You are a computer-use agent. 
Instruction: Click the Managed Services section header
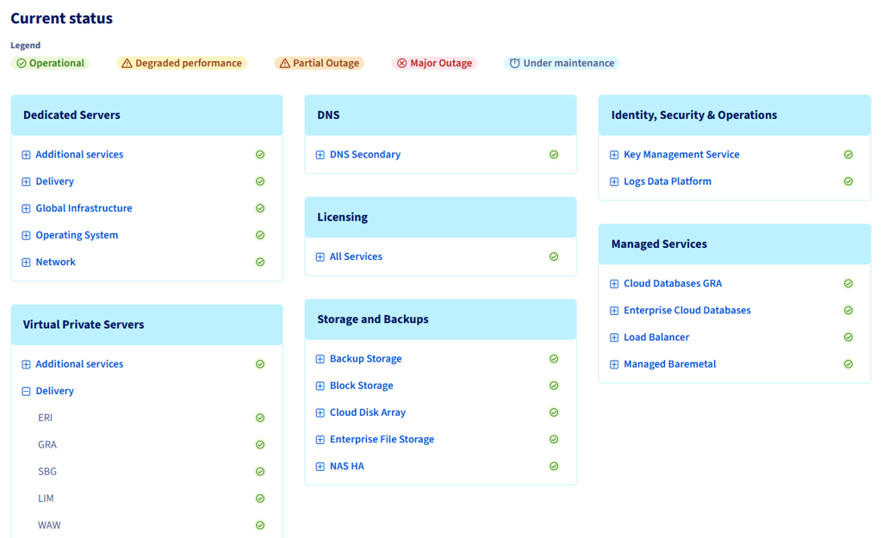point(735,244)
